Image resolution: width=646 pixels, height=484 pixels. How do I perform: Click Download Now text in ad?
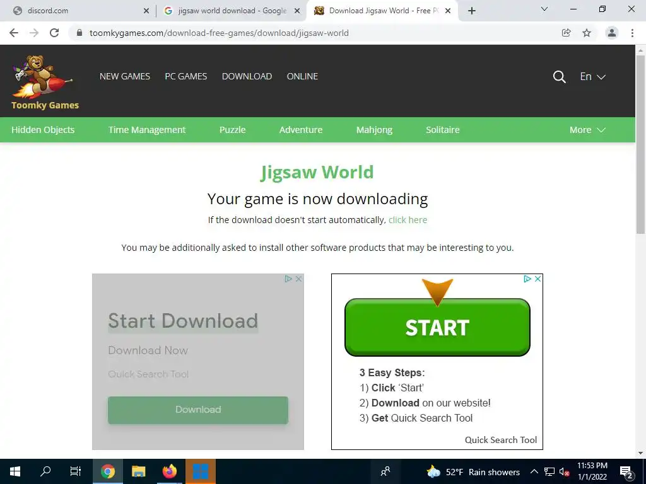pos(148,350)
